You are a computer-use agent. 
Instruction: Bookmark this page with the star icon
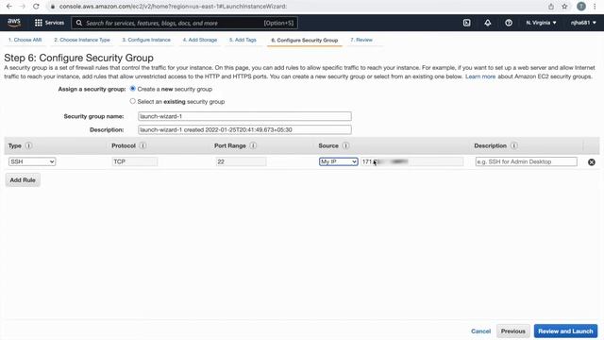[564, 7]
